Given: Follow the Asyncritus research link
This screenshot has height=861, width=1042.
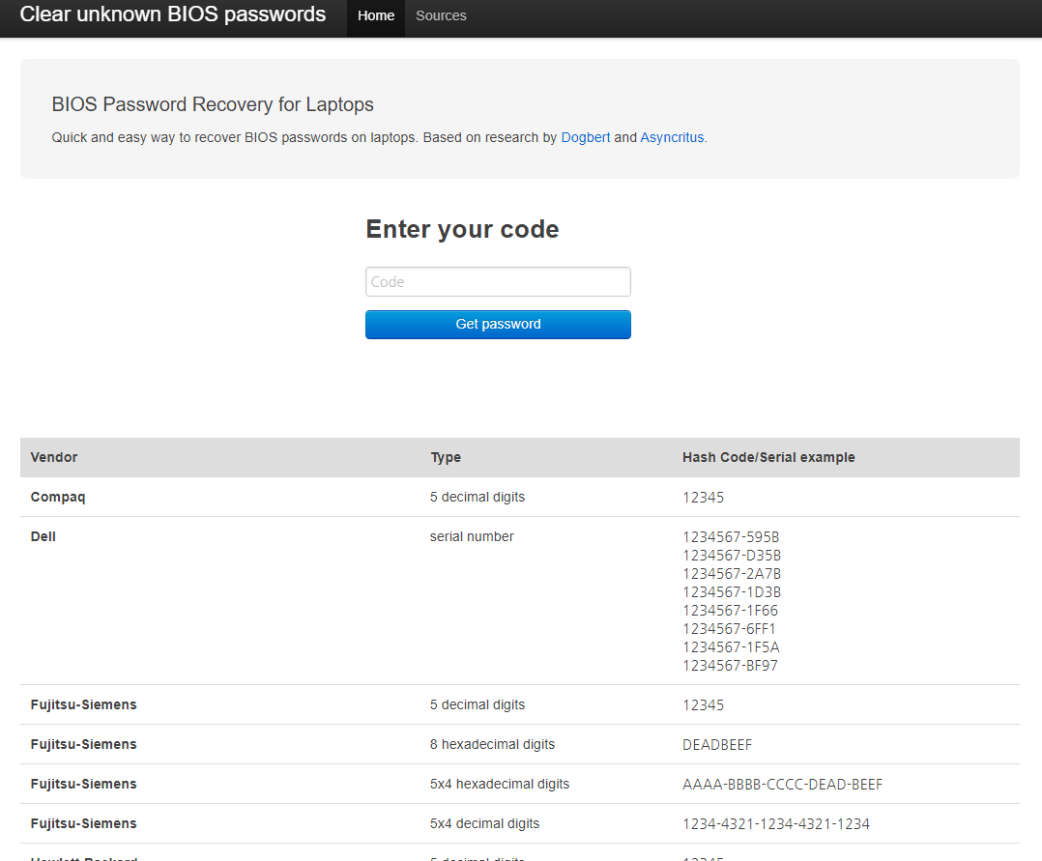Looking at the screenshot, I should click(x=672, y=137).
